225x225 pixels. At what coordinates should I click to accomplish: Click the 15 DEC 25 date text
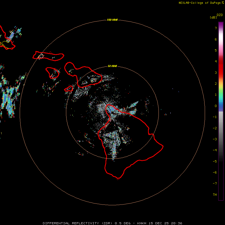coord(159,223)
